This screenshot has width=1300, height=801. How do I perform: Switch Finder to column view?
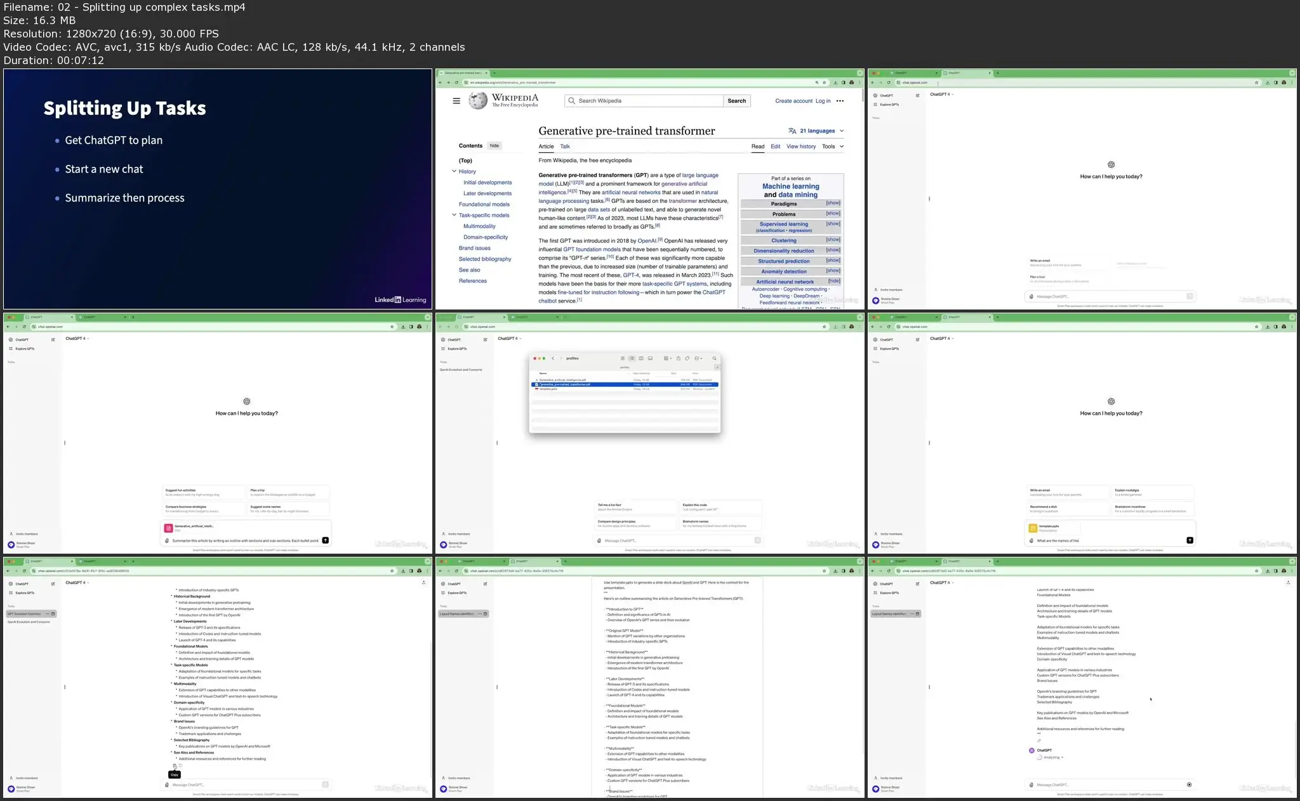[x=640, y=358]
